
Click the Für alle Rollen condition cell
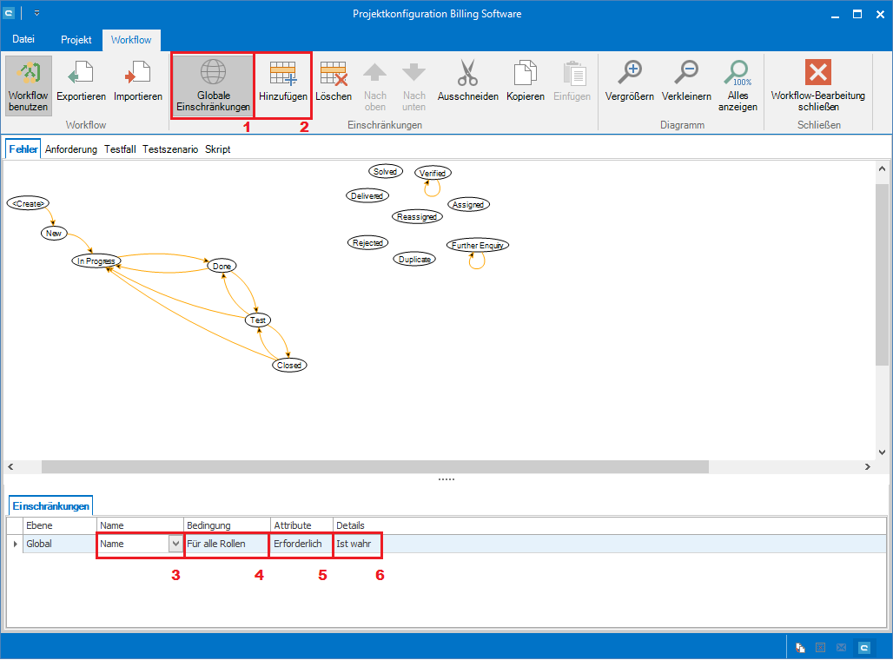click(216, 544)
